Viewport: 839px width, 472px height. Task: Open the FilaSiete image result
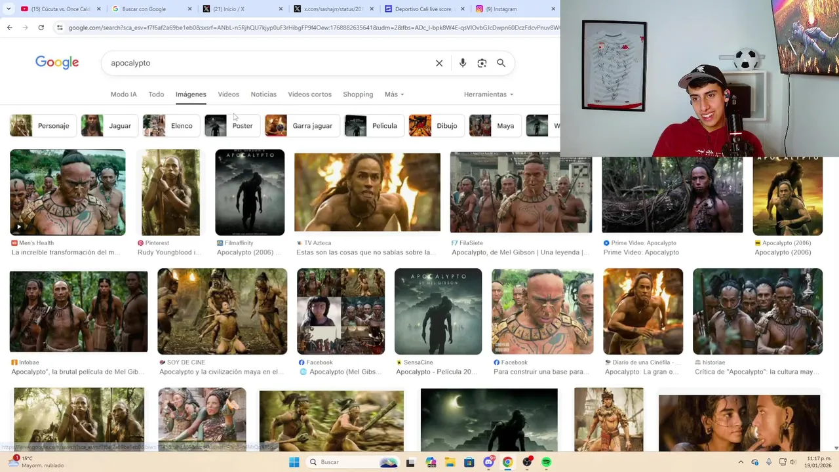[x=521, y=192]
